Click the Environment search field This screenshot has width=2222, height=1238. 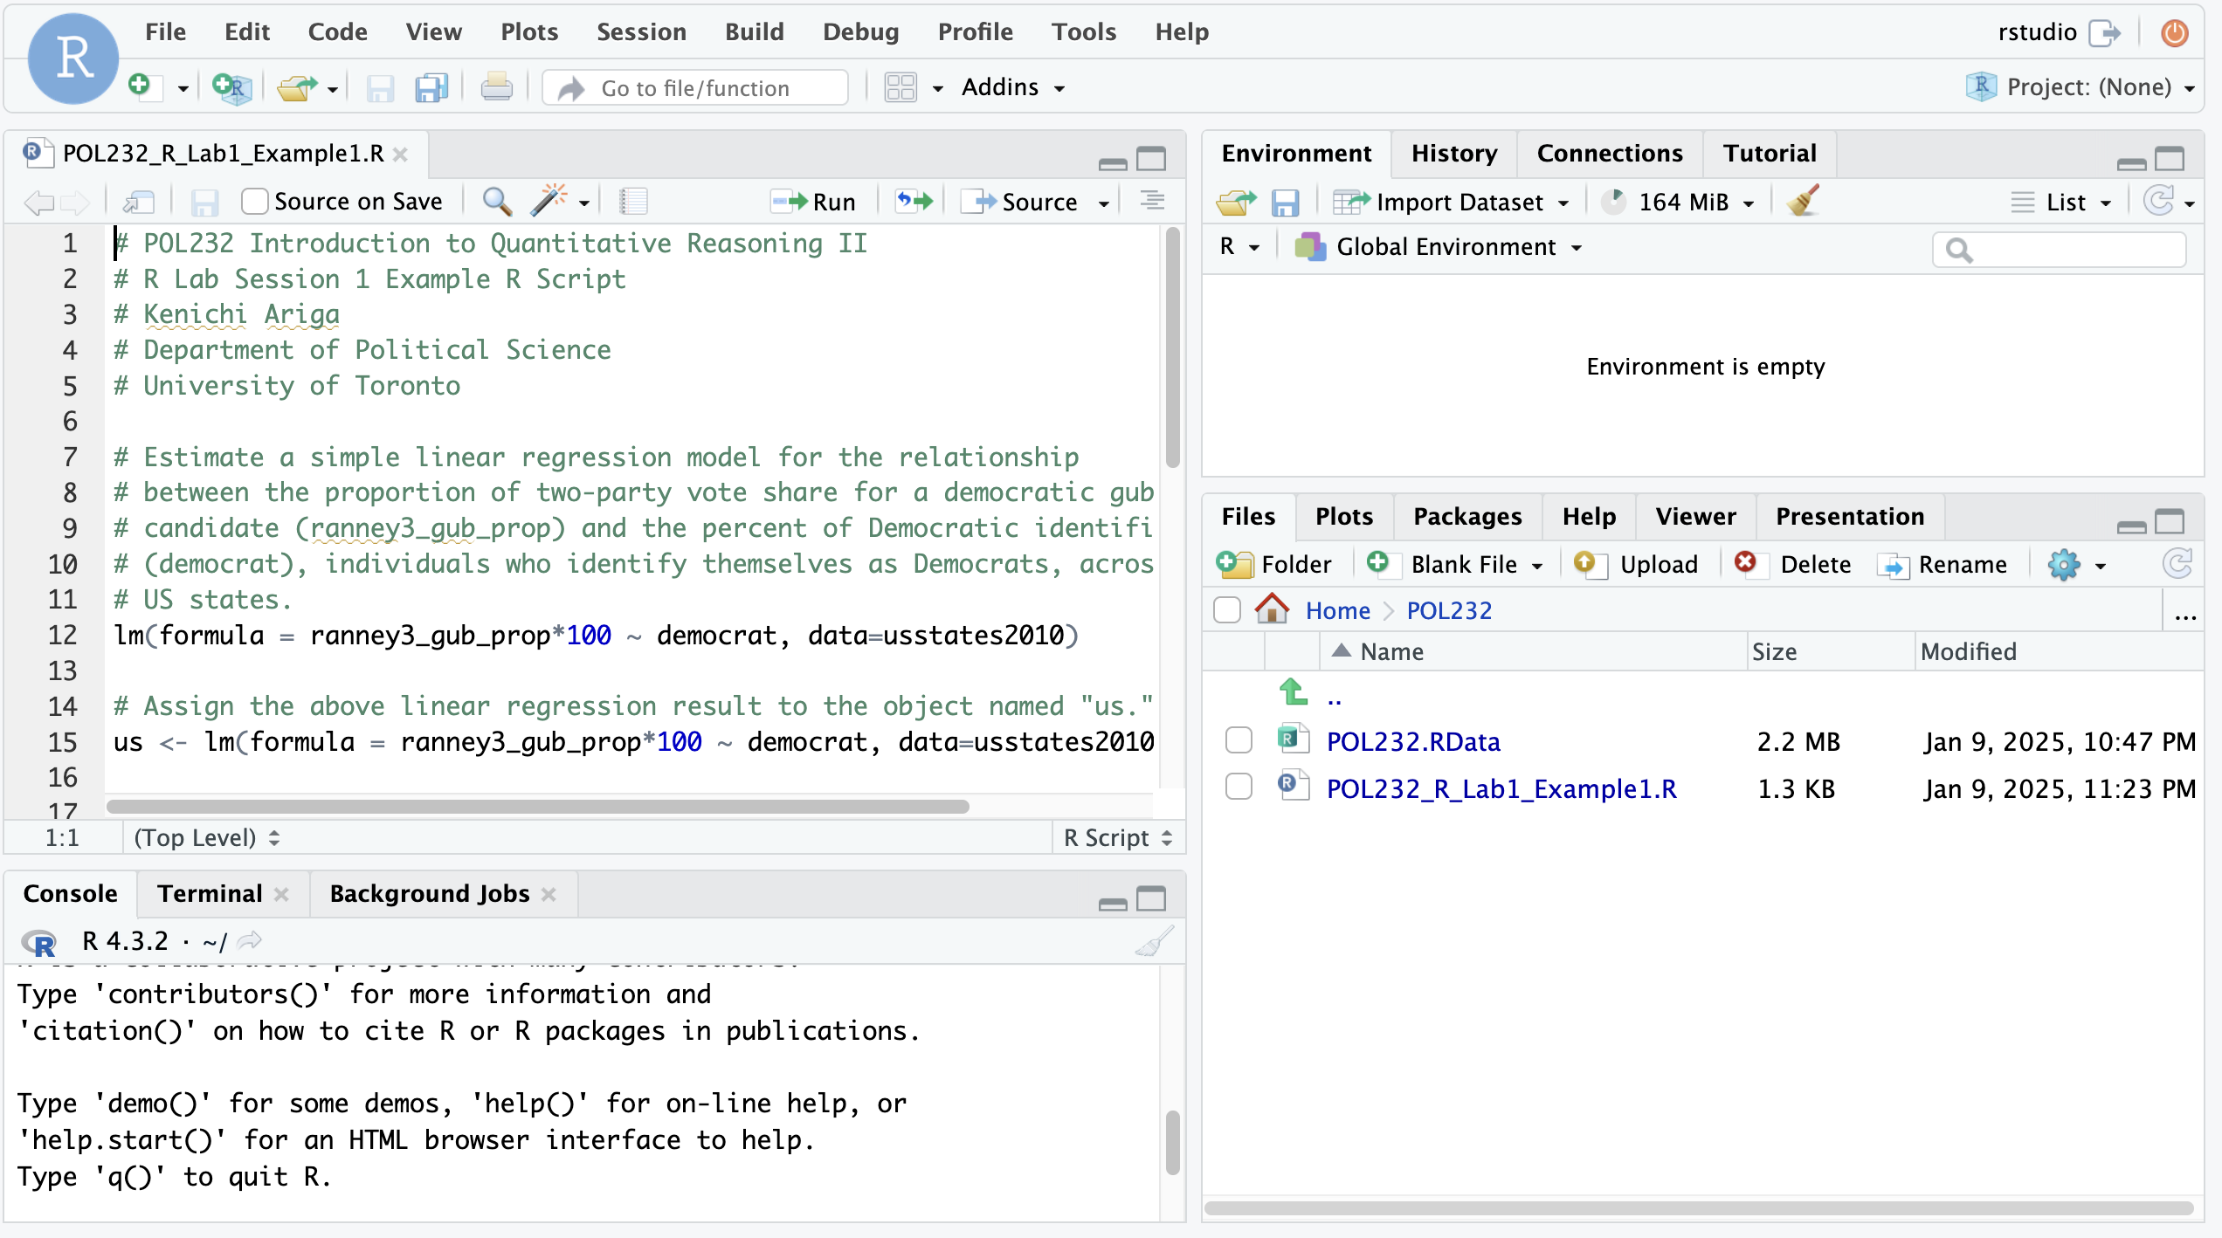(2060, 250)
